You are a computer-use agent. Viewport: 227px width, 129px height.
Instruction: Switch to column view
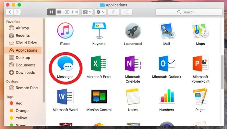point(67,12)
